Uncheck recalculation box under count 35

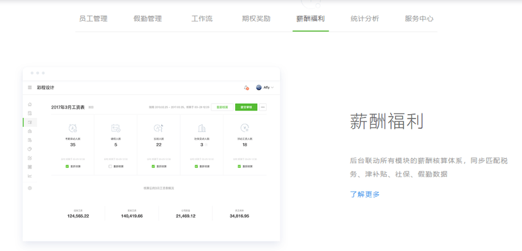pyautogui.click(x=67, y=166)
